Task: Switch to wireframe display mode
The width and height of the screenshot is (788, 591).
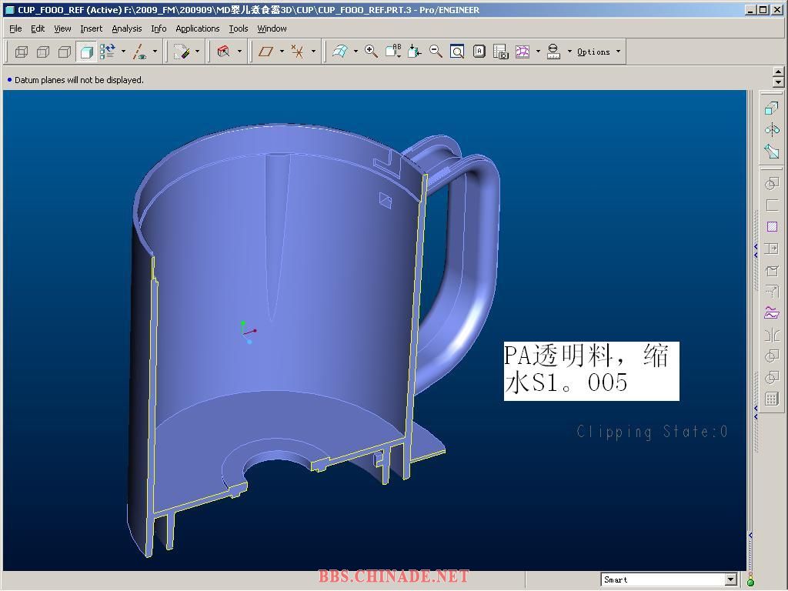Action: pyautogui.click(x=22, y=52)
